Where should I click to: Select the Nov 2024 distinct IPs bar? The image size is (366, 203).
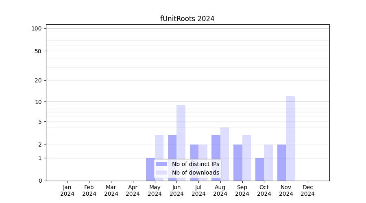point(281,162)
